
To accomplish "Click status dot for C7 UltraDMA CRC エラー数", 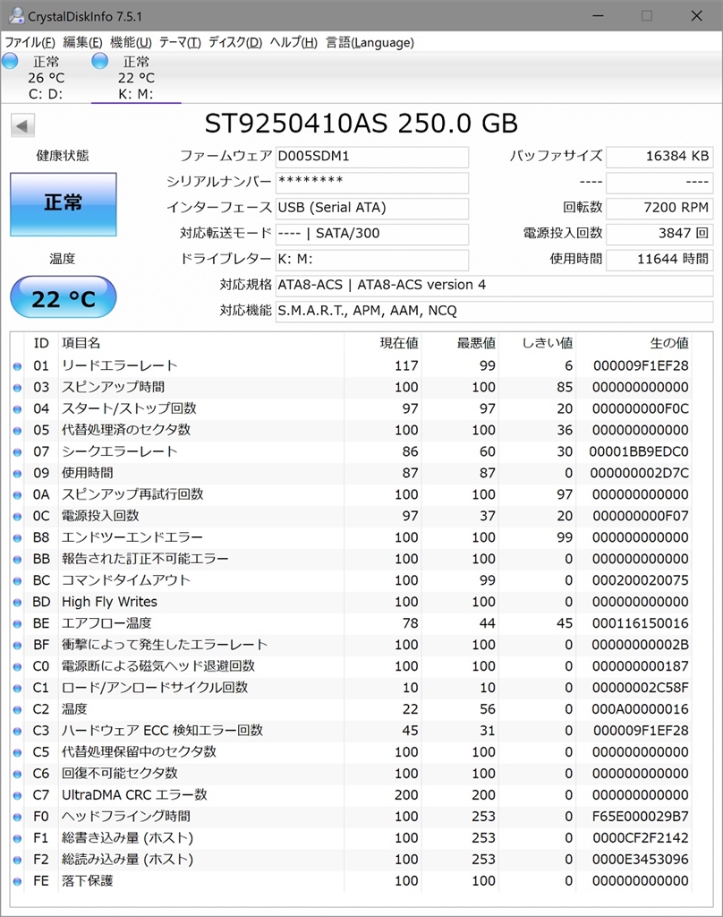I will coord(18,796).
